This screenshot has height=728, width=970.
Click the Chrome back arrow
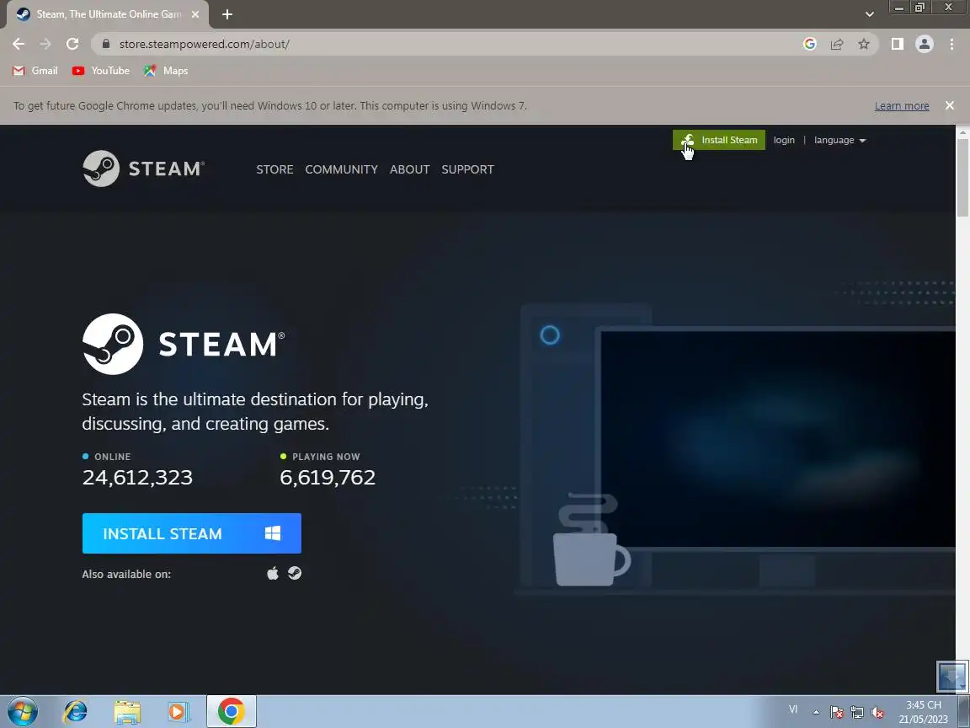click(x=19, y=44)
